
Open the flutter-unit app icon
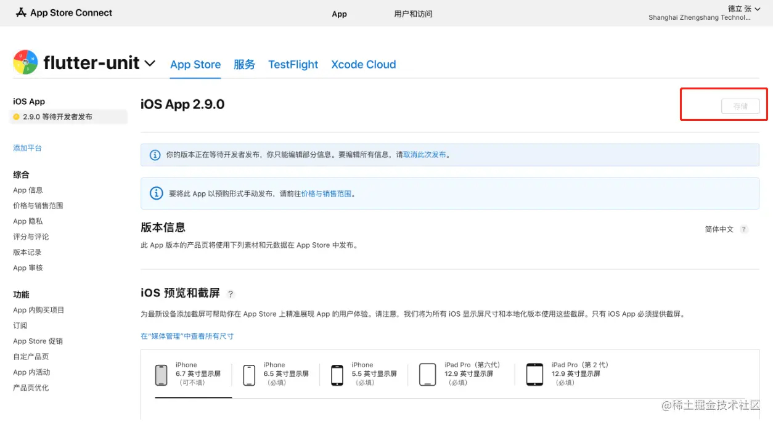[25, 62]
